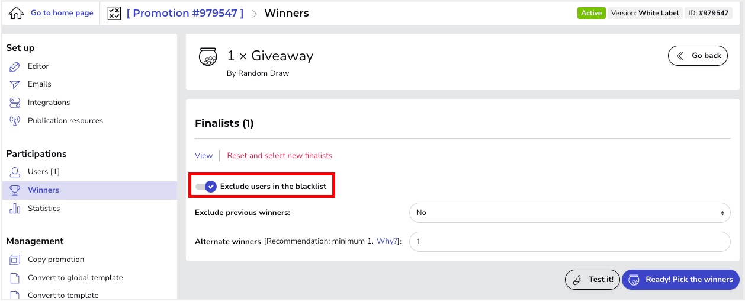The height and width of the screenshot is (301, 745).
Task: Click the Copy promotion icon
Action: 15,260
